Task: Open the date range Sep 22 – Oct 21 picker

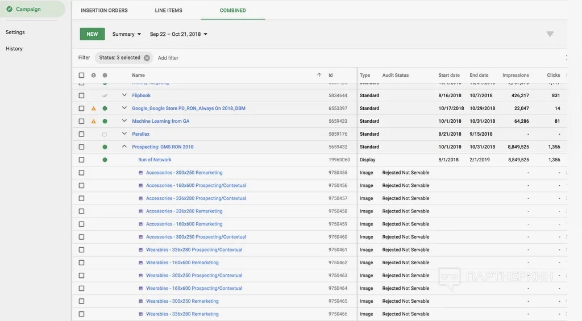Action: (178, 34)
